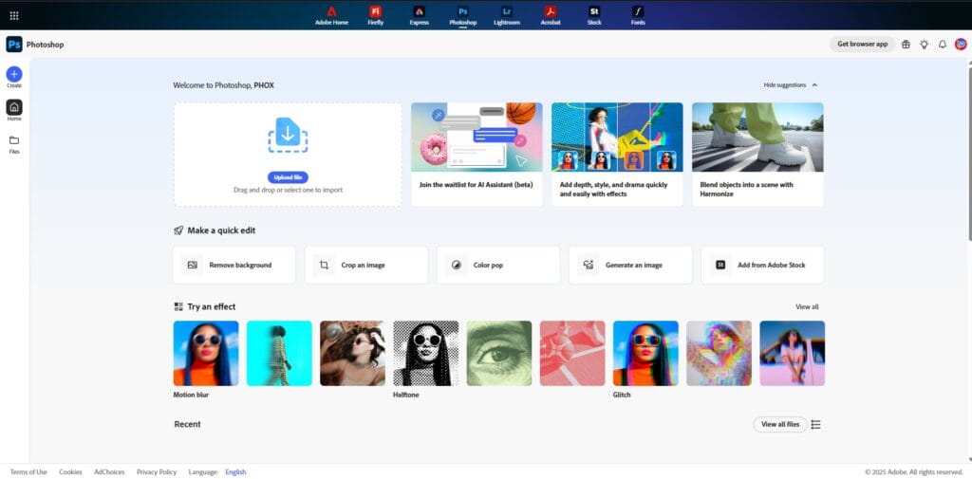Screen dimensions: 972x479
Task: Choose Generate an image quick edit
Action: 630,265
